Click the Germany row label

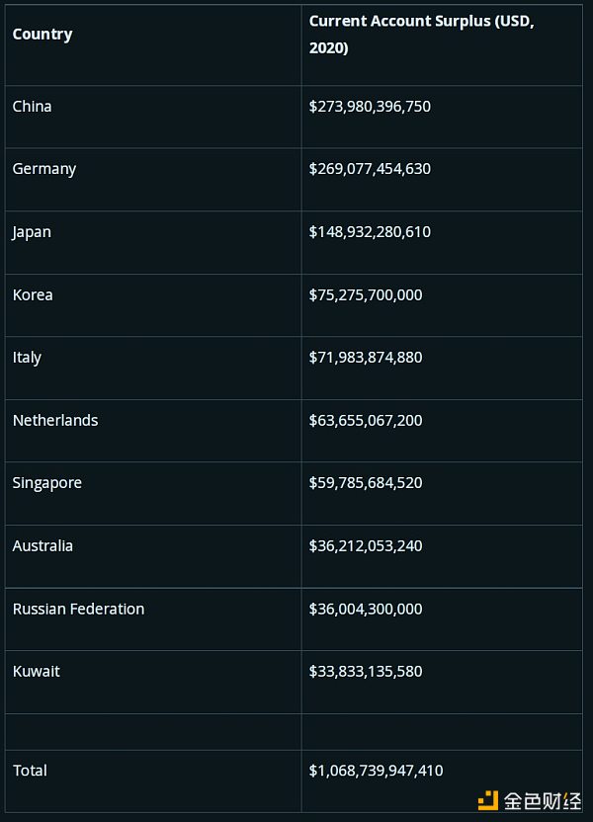[x=44, y=169]
